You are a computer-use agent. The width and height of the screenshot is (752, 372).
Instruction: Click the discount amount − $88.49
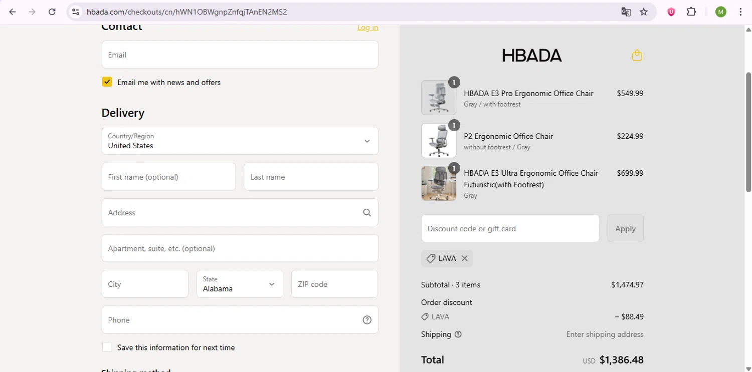click(x=629, y=317)
